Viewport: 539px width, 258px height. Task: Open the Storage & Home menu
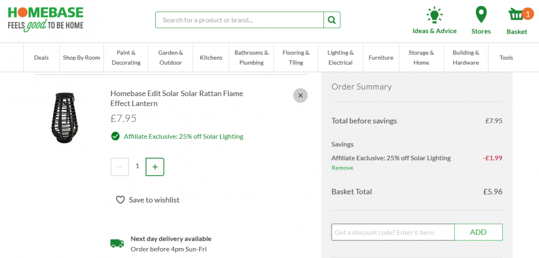pyautogui.click(x=421, y=58)
